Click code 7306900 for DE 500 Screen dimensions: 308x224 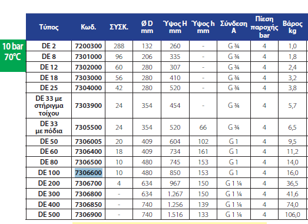[x=88, y=215]
